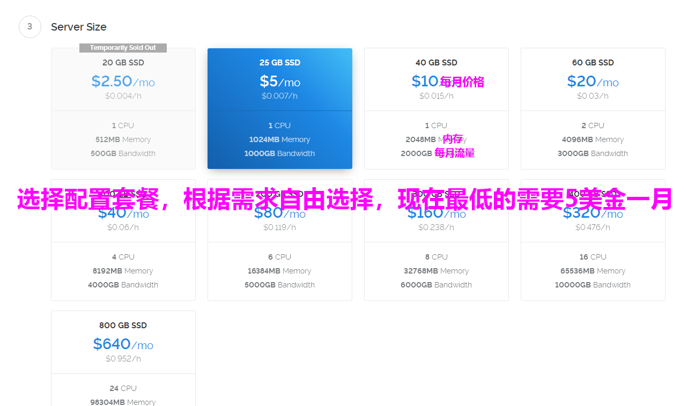Click the "16384MB Memory" spec line
This screenshot has width=688, height=406.
pos(280,271)
